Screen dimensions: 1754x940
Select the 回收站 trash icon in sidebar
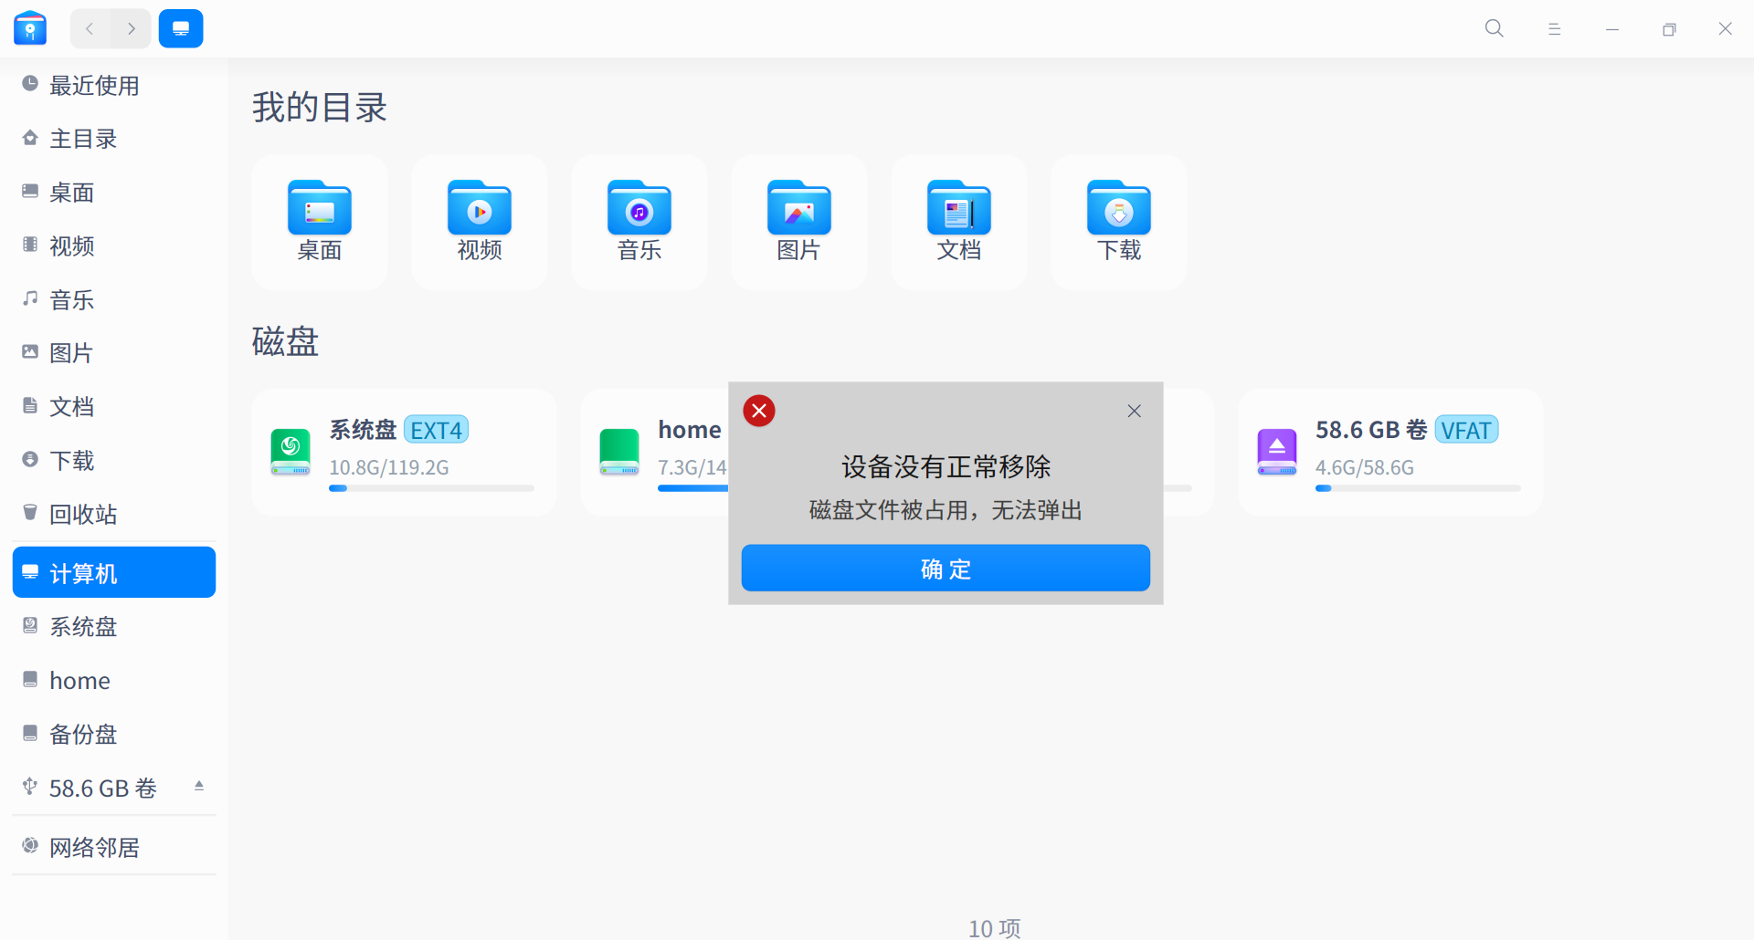tap(30, 513)
